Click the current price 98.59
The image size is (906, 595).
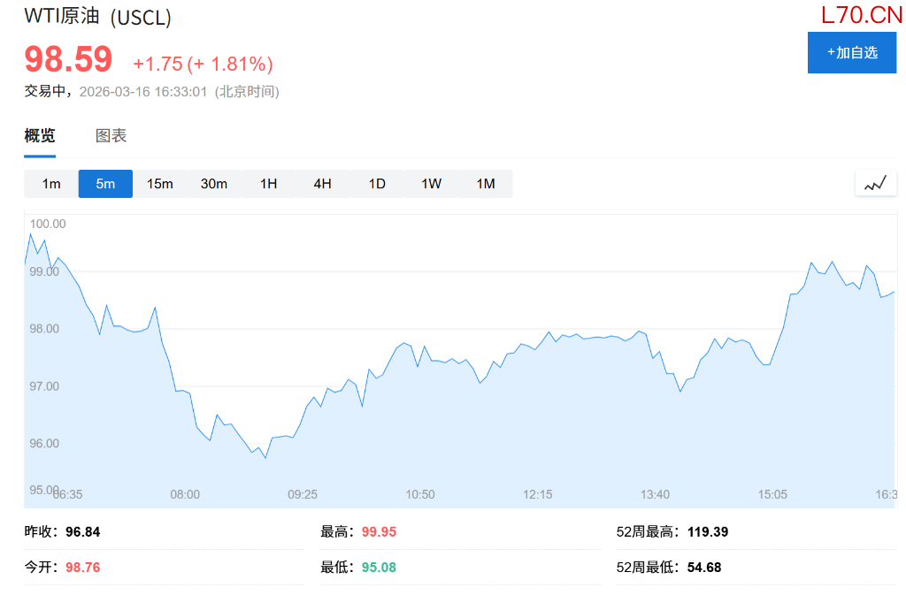point(68,60)
